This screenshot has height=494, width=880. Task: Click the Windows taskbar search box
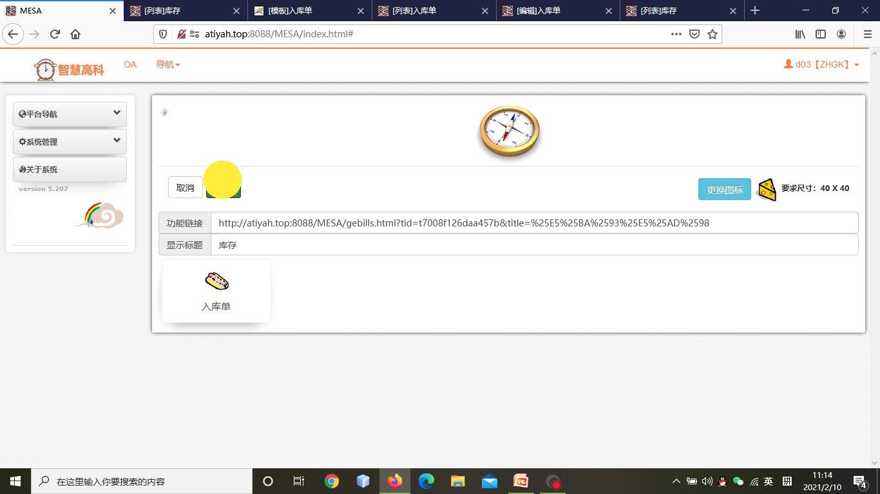[x=142, y=481]
